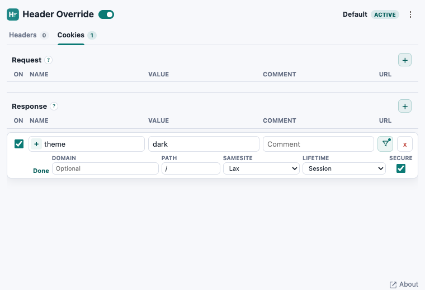Add a new Request cookie row

click(x=405, y=60)
